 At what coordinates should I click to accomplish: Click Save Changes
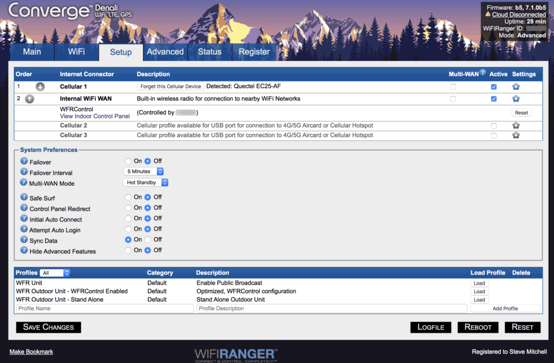pos(48,327)
